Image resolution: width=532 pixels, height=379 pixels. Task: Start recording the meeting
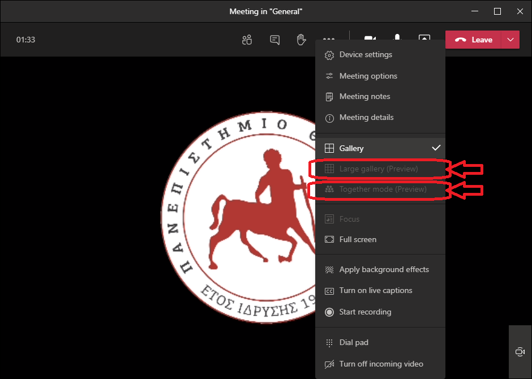pyautogui.click(x=380, y=312)
